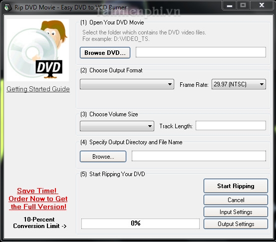Click the '10-Percent Conversion Limit ->' text
The image size is (276, 242).
39,223
